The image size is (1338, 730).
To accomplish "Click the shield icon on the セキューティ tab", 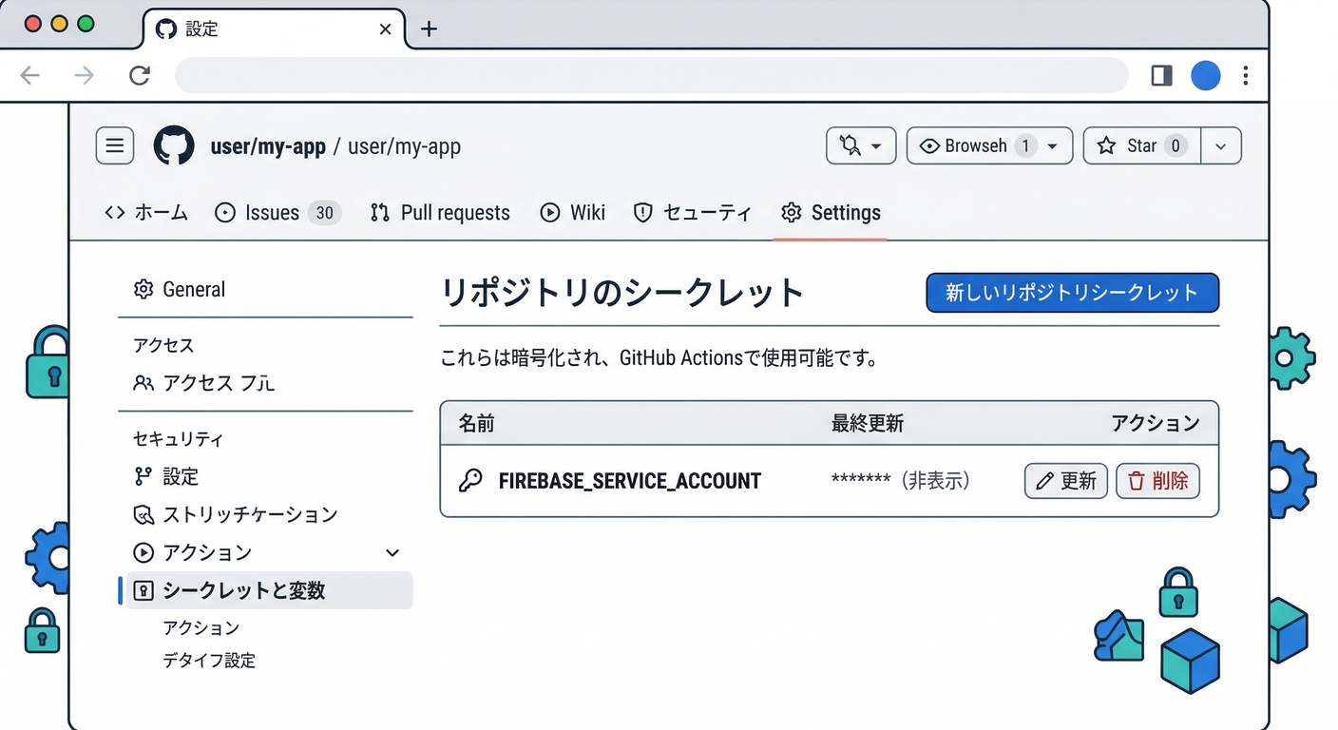I will [643, 212].
